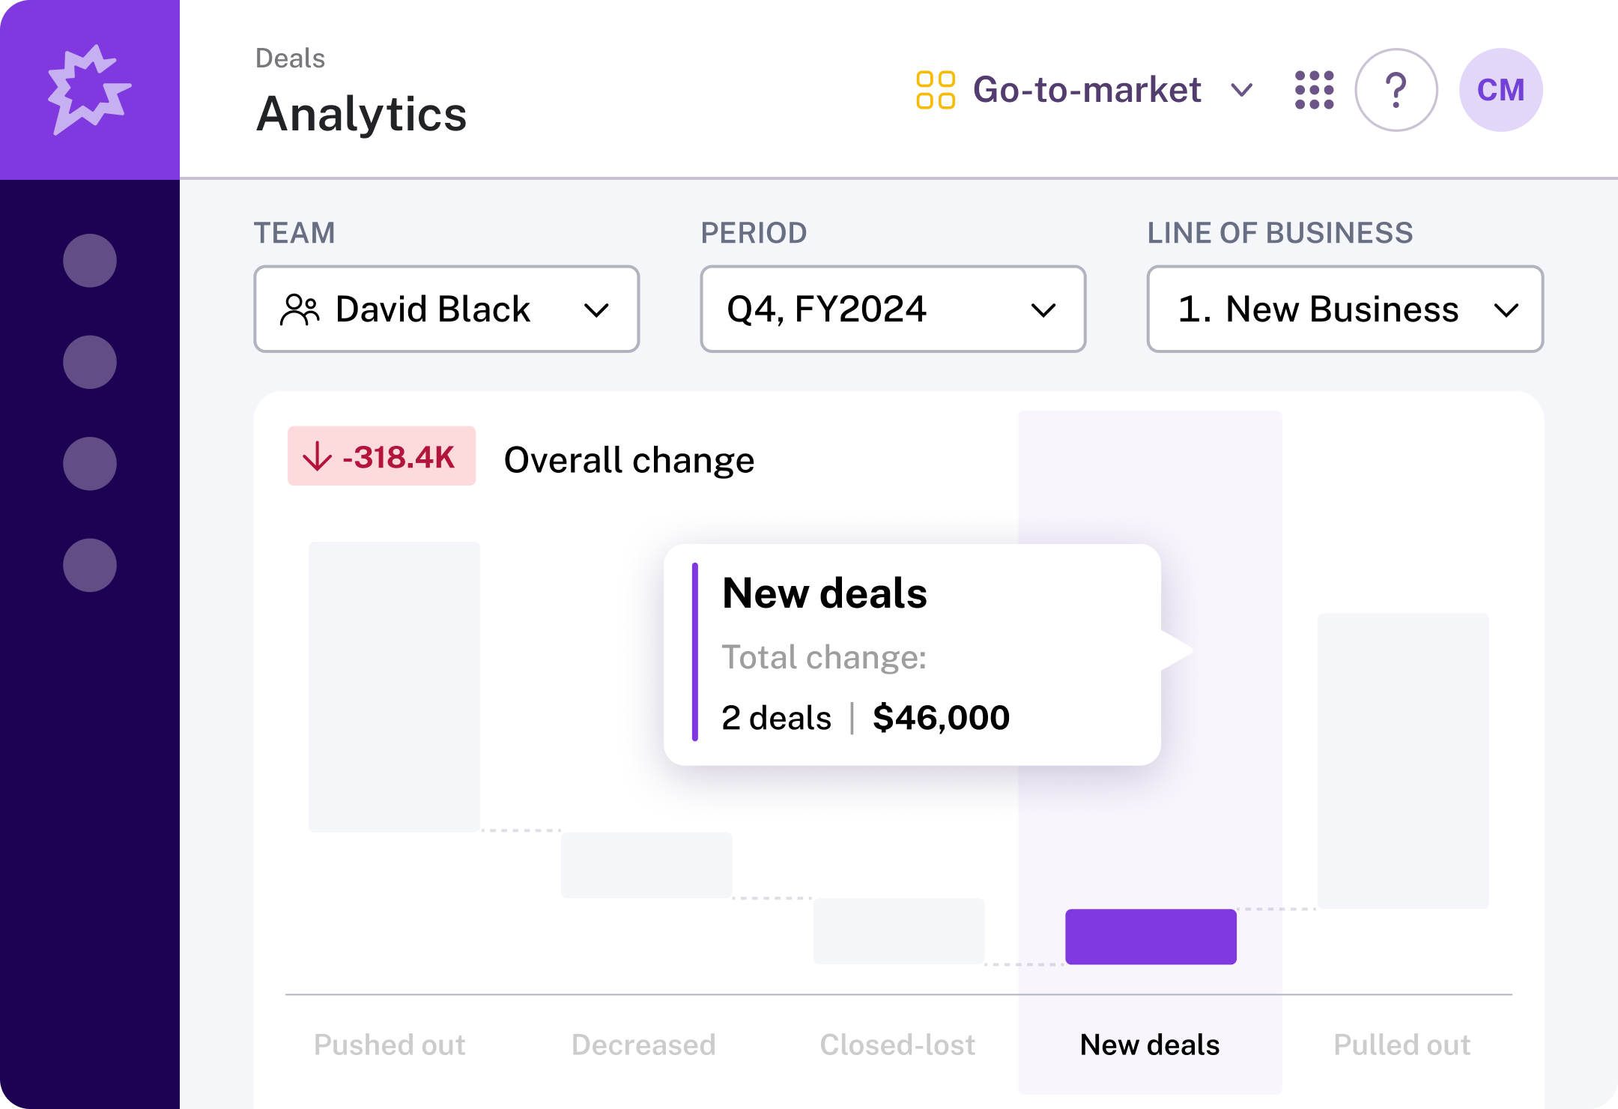This screenshot has width=1618, height=1109.
Task: Open the nine-dot apps grid
Action: pyautogui.click(x=1314, y=90)
